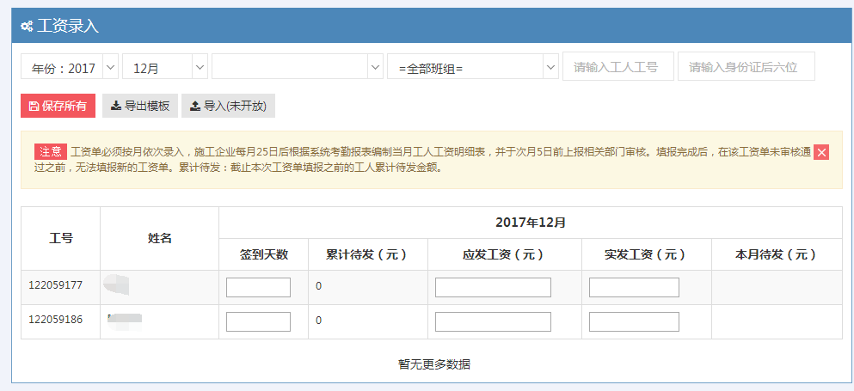854x391 pixels.
Task: Click the 请输入身份证后六位 ID card field
Action: point(746,67)
